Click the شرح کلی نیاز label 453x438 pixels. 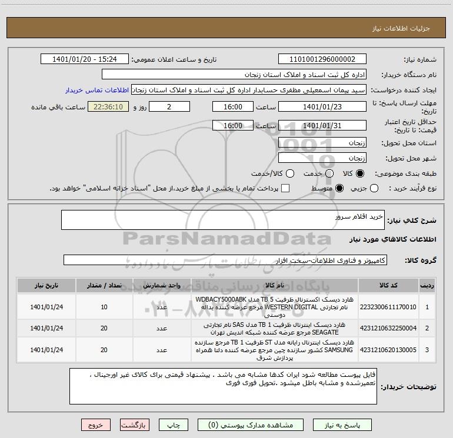412,220
